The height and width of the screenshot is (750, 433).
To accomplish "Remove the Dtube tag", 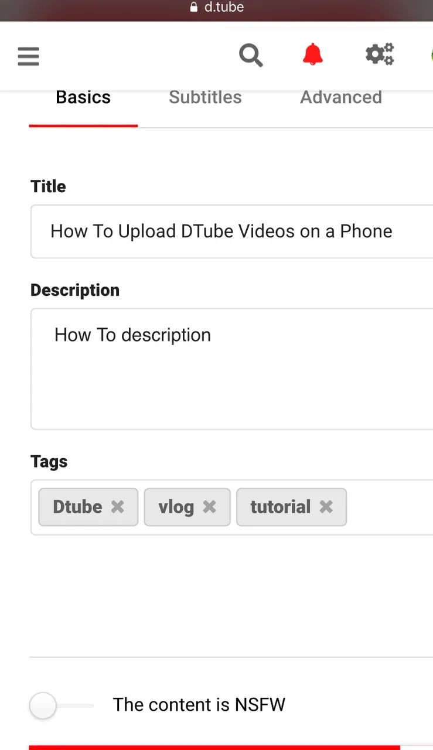I will click(x=118, y=507).
